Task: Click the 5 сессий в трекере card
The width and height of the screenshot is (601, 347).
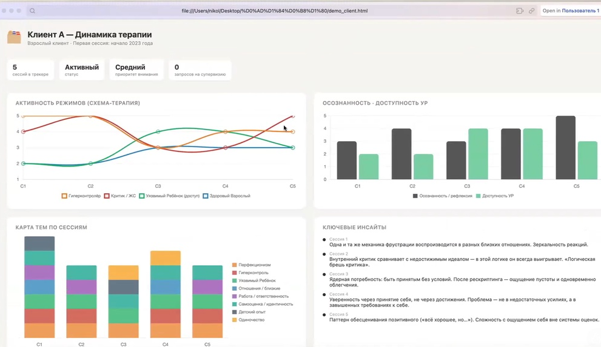Action: [30, 70]
